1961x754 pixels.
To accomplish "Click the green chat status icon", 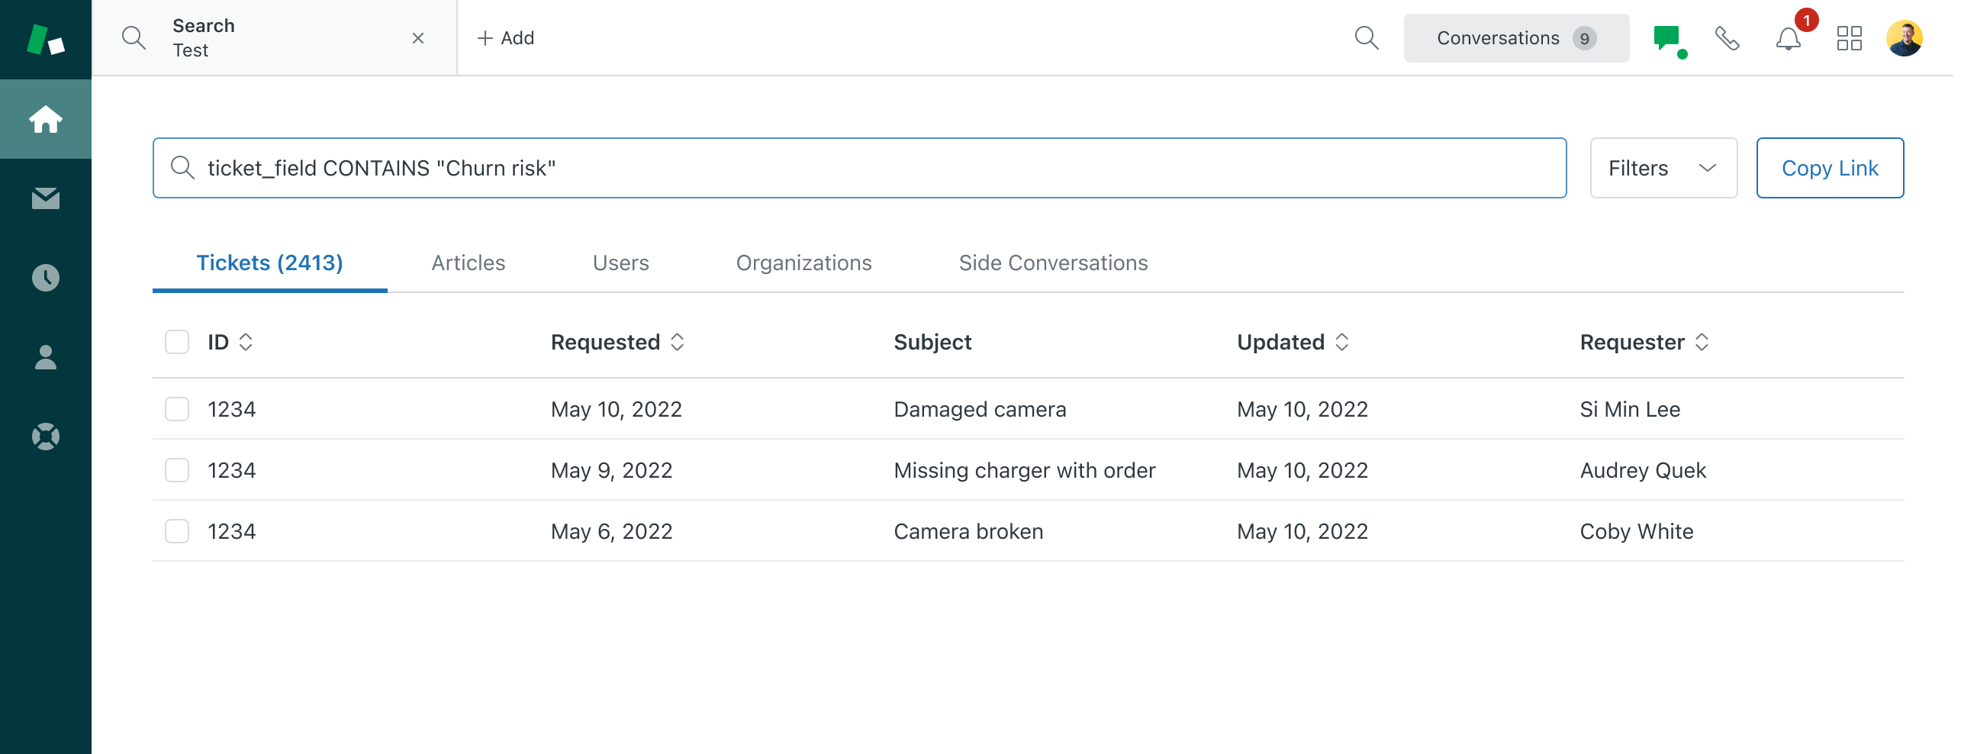I will [1667, 38].
